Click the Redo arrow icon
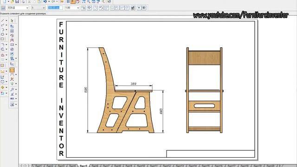The image size is (297, 167). pos(53,1)
